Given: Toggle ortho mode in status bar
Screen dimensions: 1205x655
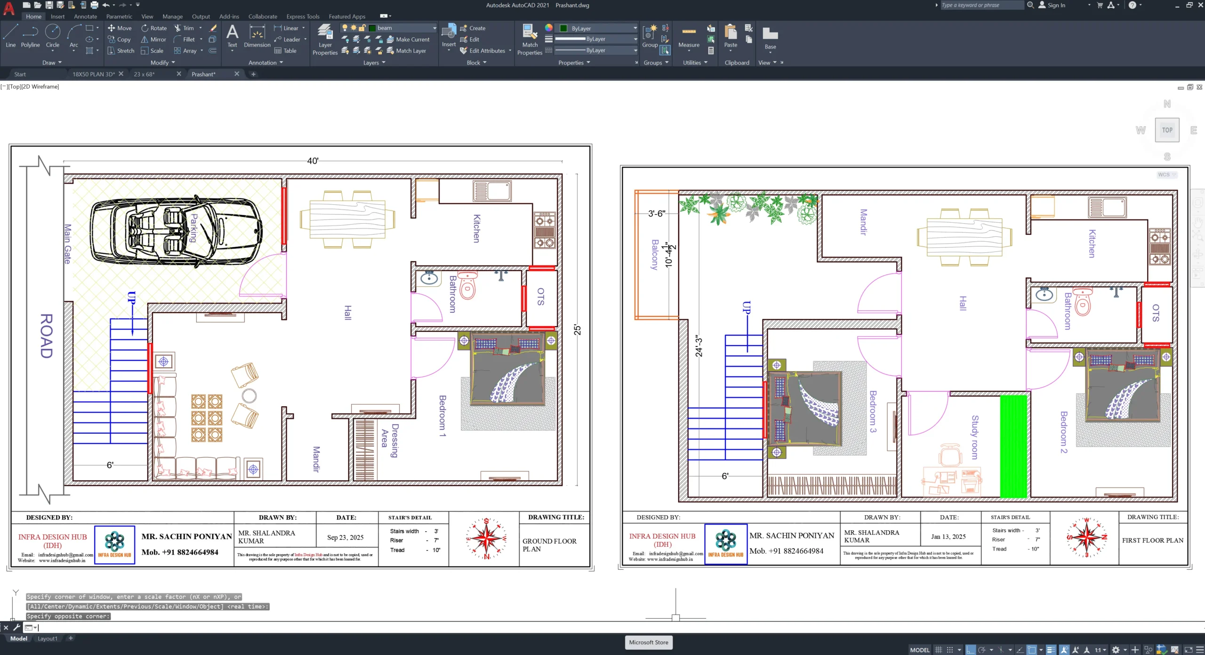Looking at the screenshot, I should (x=970, y=650).
